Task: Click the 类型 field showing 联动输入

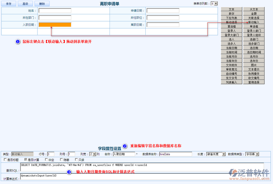Action: click(x=23, y=154)
